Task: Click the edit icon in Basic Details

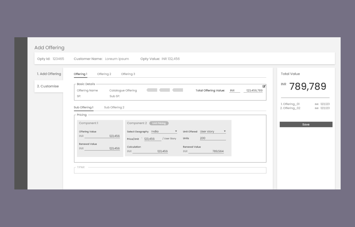Action: 264,86
